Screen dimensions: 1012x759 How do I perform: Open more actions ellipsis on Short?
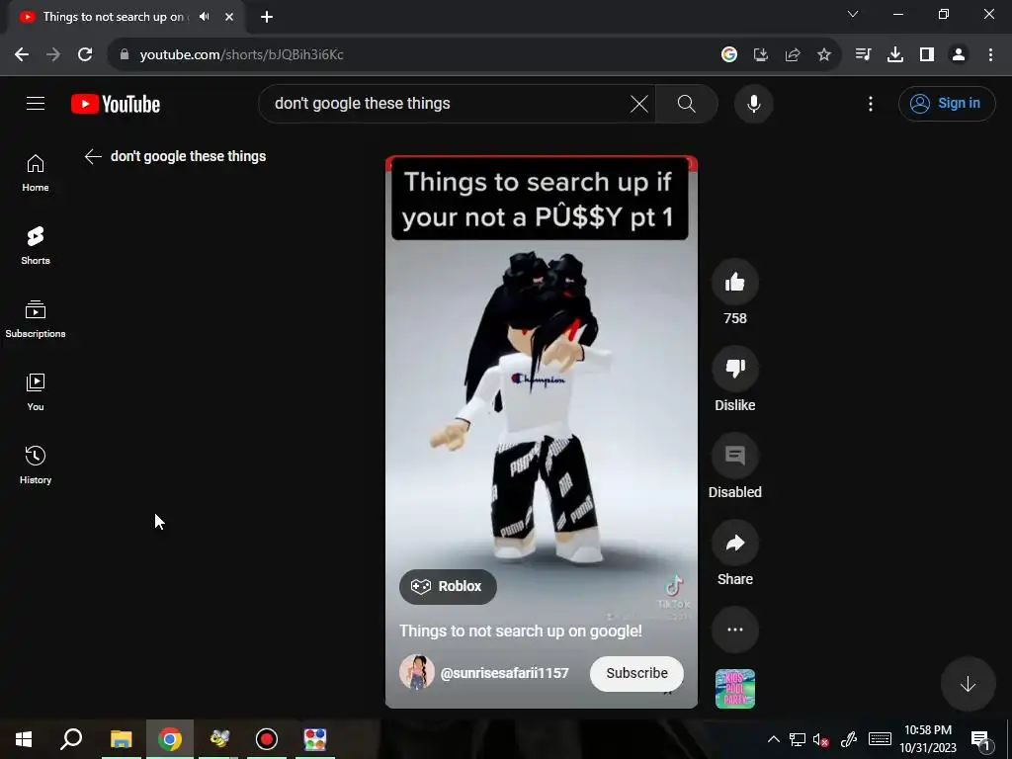click(x=734, y=630)
